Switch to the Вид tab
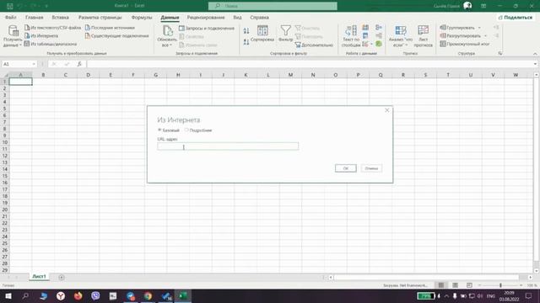The width and height of the screenshot is (540, 303). point(237,17)
